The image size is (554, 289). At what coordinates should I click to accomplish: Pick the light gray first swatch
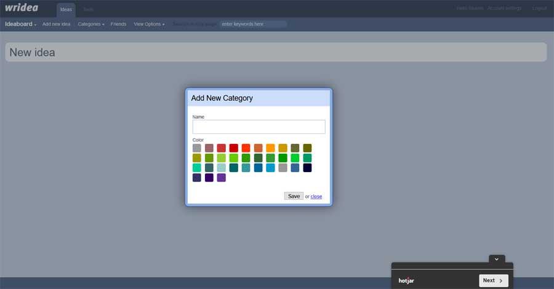(x=197, y=148)
